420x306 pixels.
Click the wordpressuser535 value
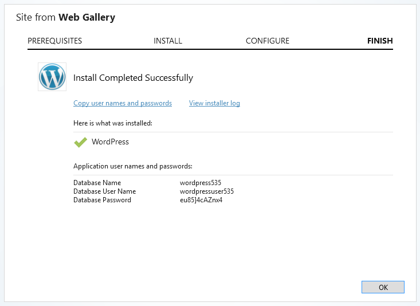click(x=207, y=191)
